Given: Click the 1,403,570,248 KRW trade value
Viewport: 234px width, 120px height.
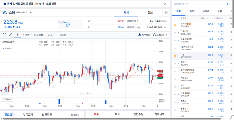Looking at the screenshot, I should (157, 27).
